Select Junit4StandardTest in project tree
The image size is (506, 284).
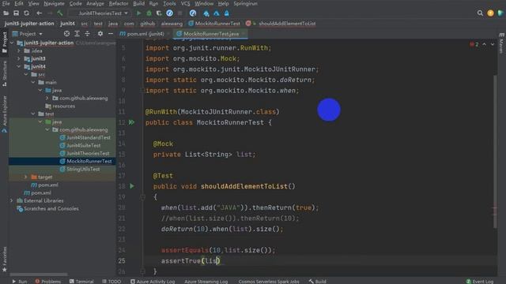(88, 137)
